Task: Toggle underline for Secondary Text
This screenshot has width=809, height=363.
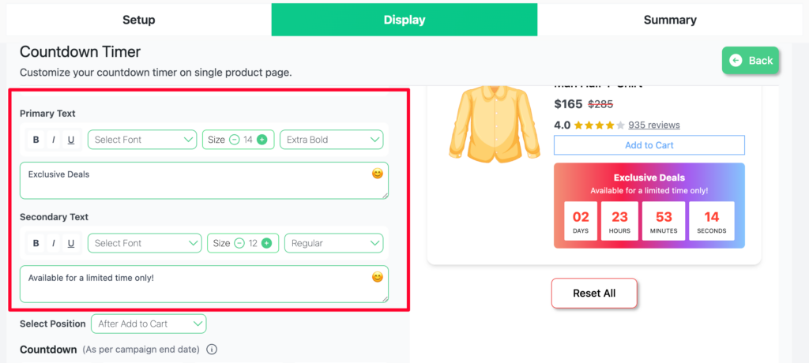Action: coord(71,243)
